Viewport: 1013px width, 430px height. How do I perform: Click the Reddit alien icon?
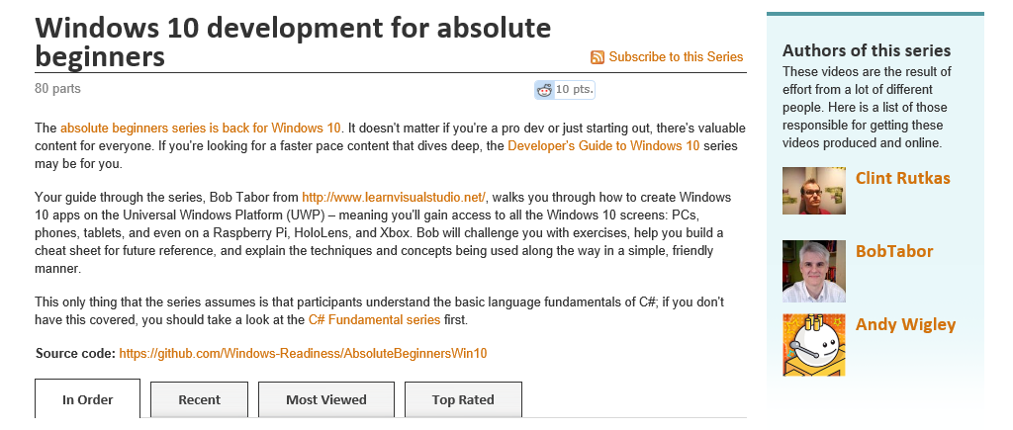[544, 90]
